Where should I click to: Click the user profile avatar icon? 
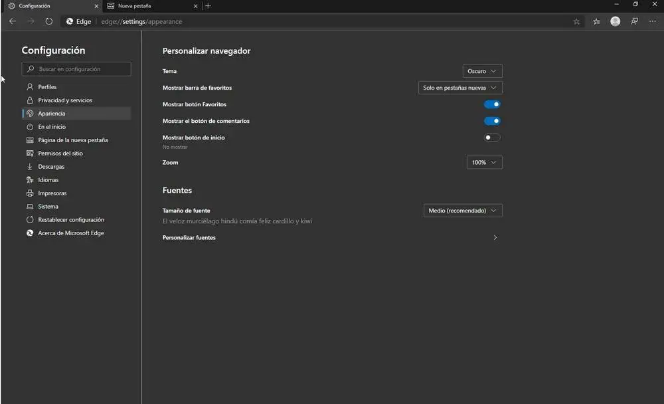[x=616, y=21]
